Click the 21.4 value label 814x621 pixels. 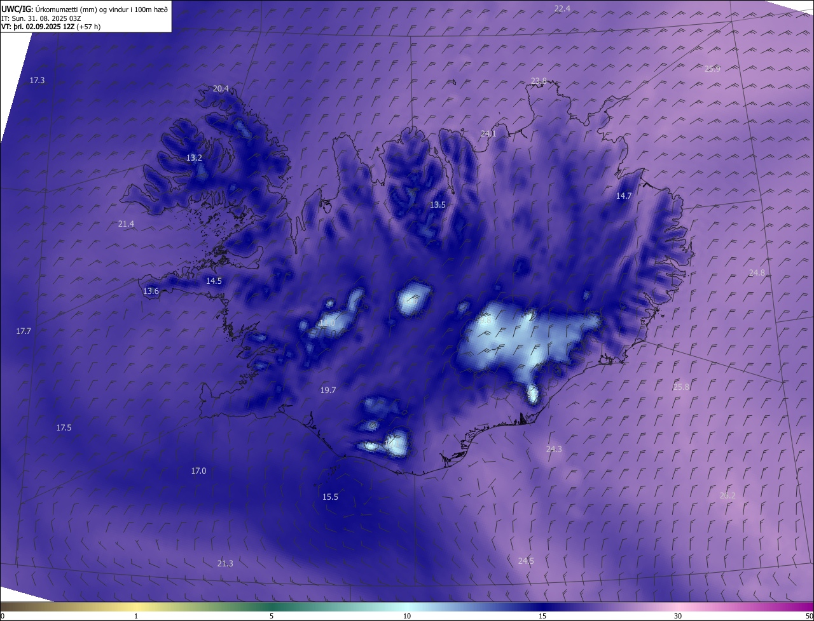[x=126, y=224]
